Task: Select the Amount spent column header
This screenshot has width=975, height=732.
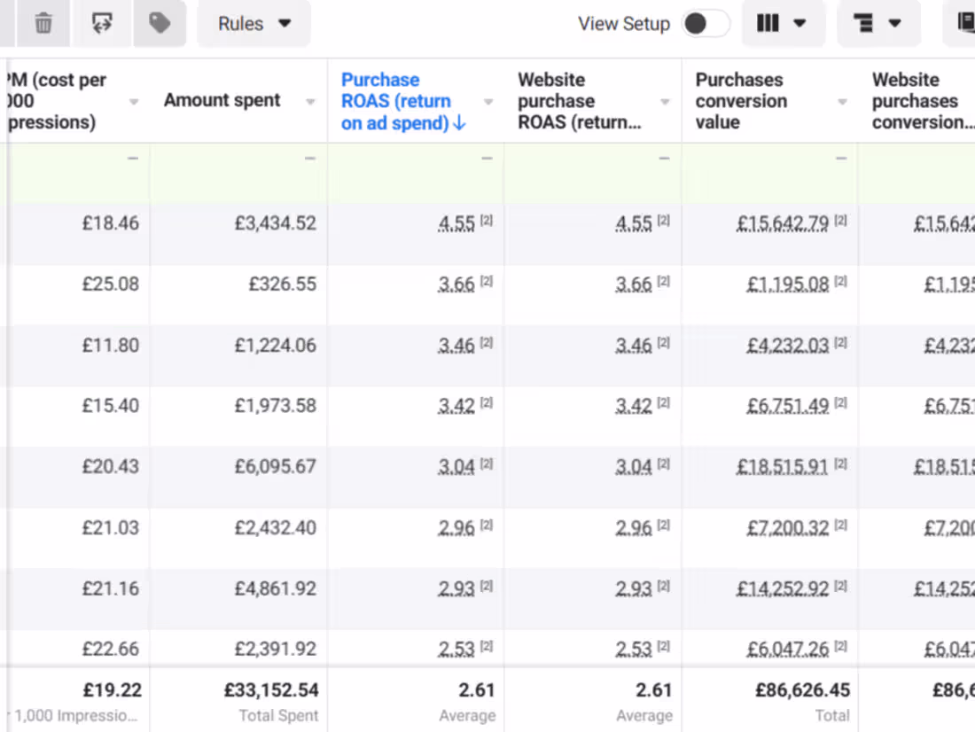Action: coord(222,100)
